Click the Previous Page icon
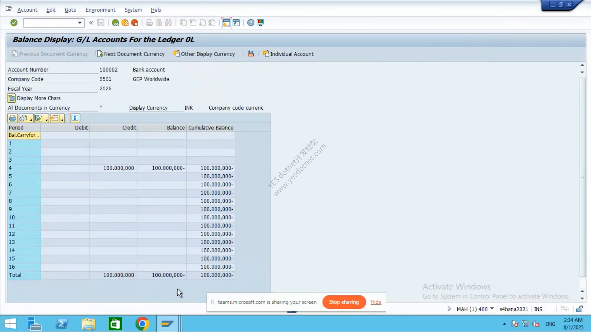The height and width of the screenshot is (332, 591). coord(193,23)
